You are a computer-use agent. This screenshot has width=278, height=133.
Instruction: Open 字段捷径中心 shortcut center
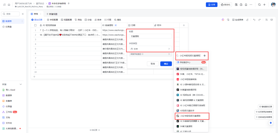pyautogui.click(x=191, y=62)
